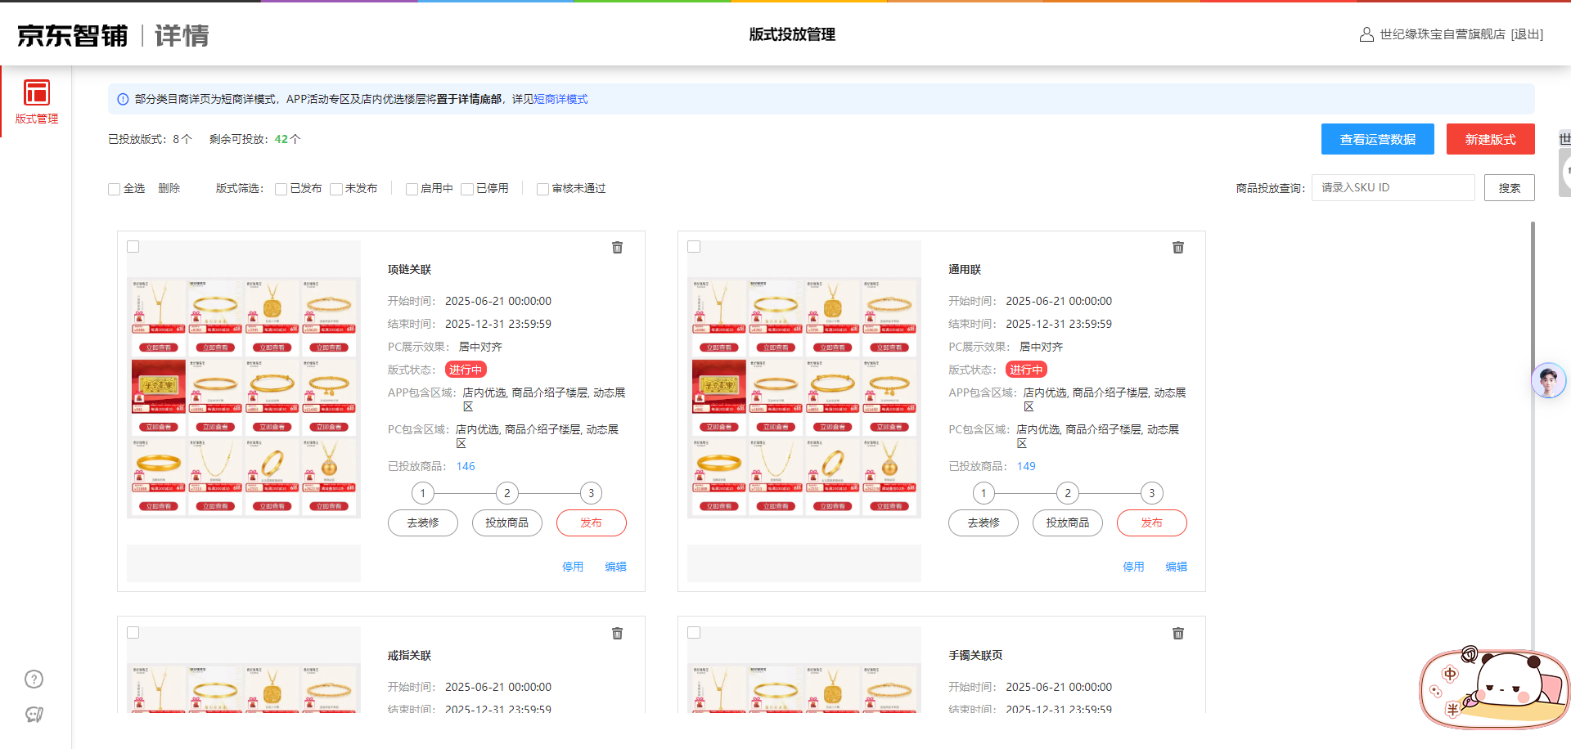Check the 审核未通过 filter
1571x749 pixels.
[x=542, y=189]
